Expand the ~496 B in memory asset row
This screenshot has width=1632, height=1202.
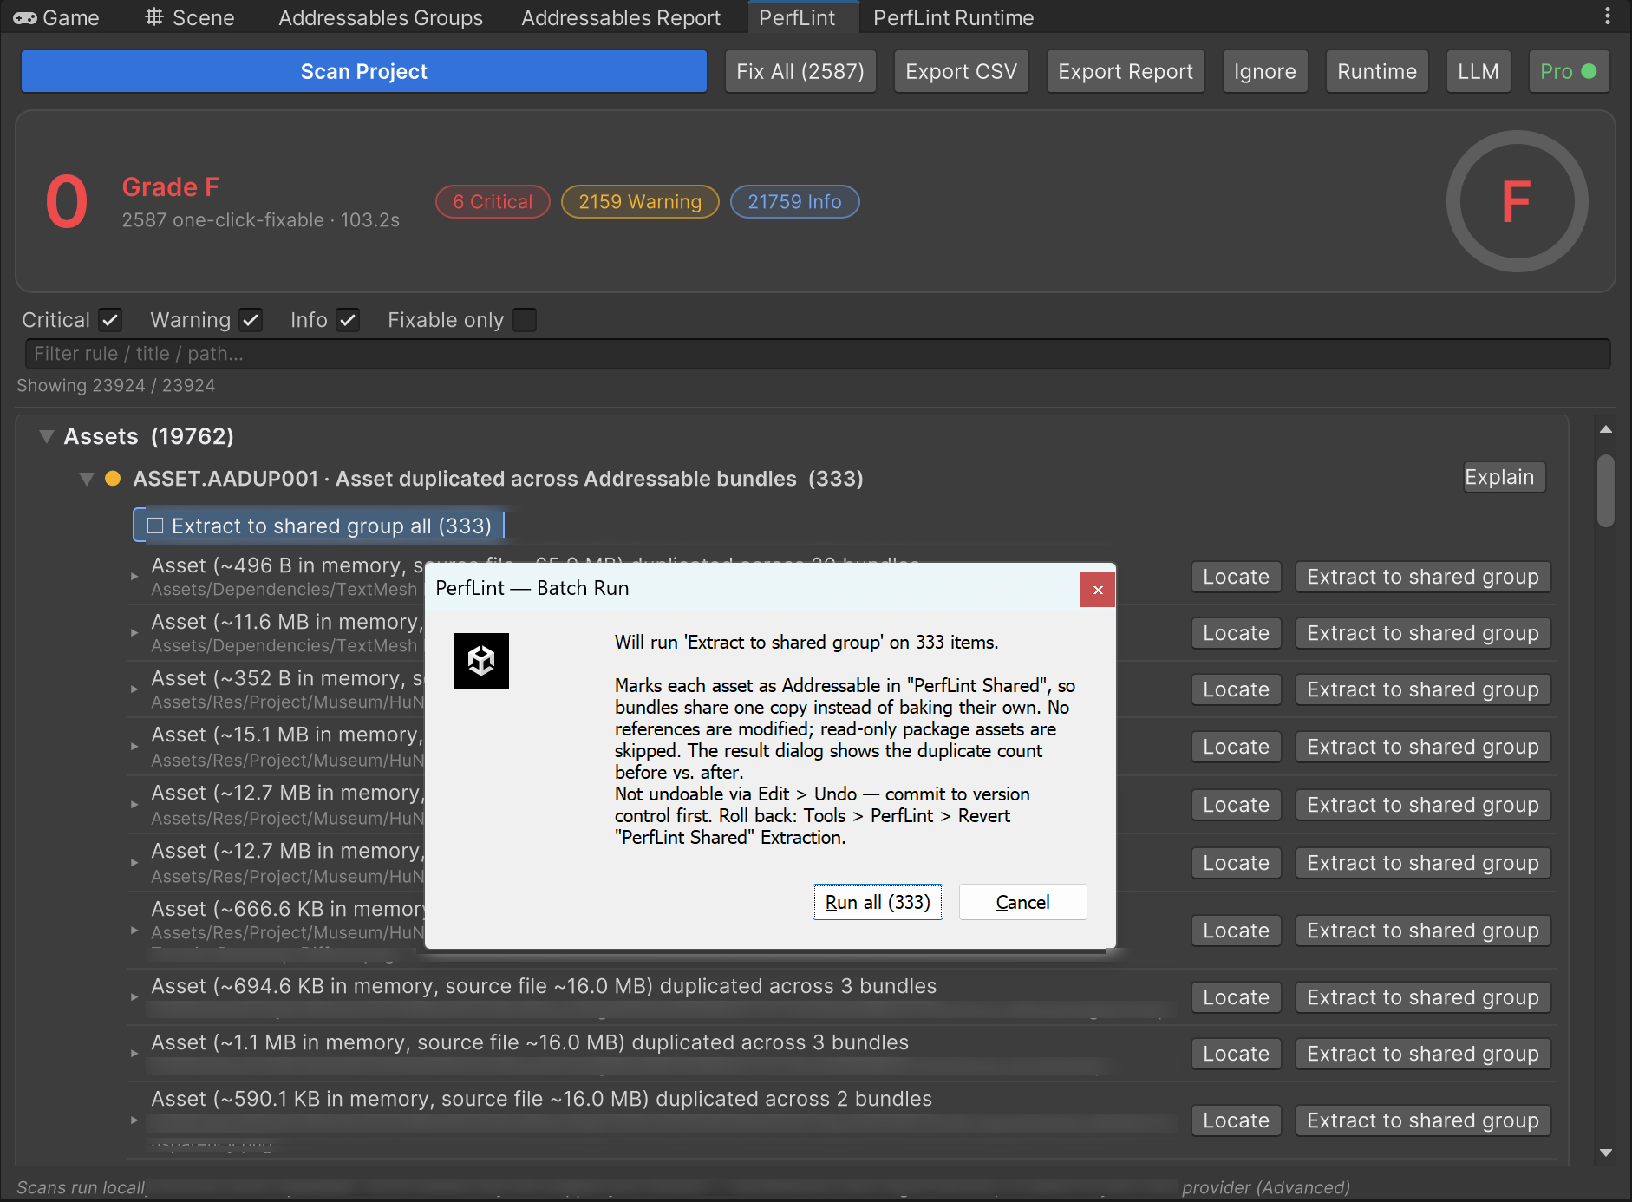tap(134, 576)
